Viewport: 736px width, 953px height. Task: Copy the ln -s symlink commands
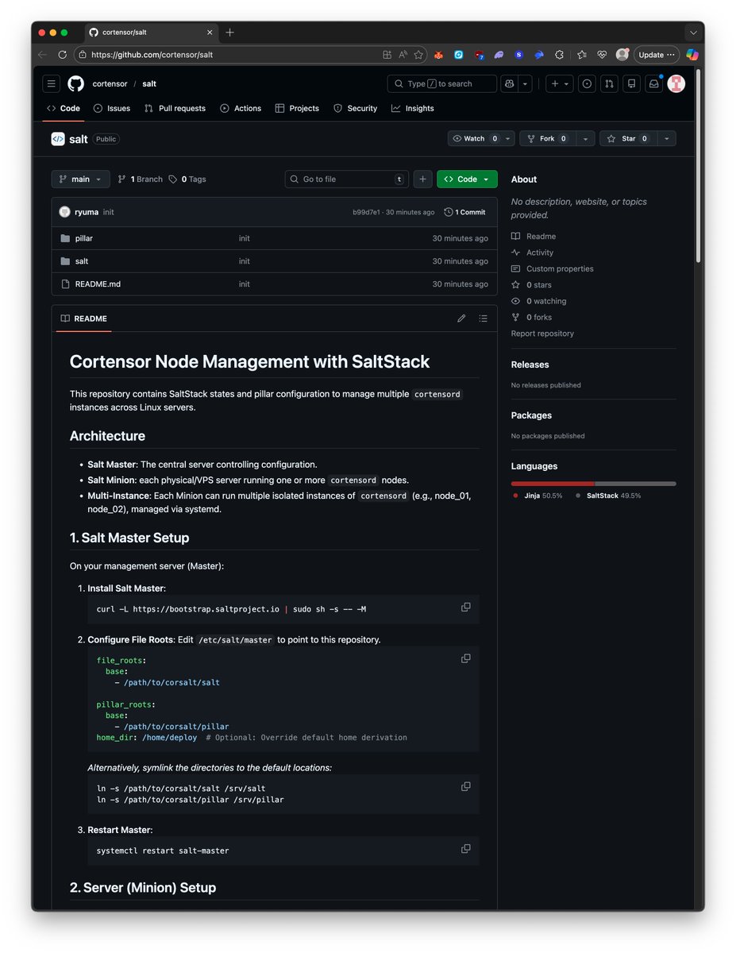click(x=466, y=786)
